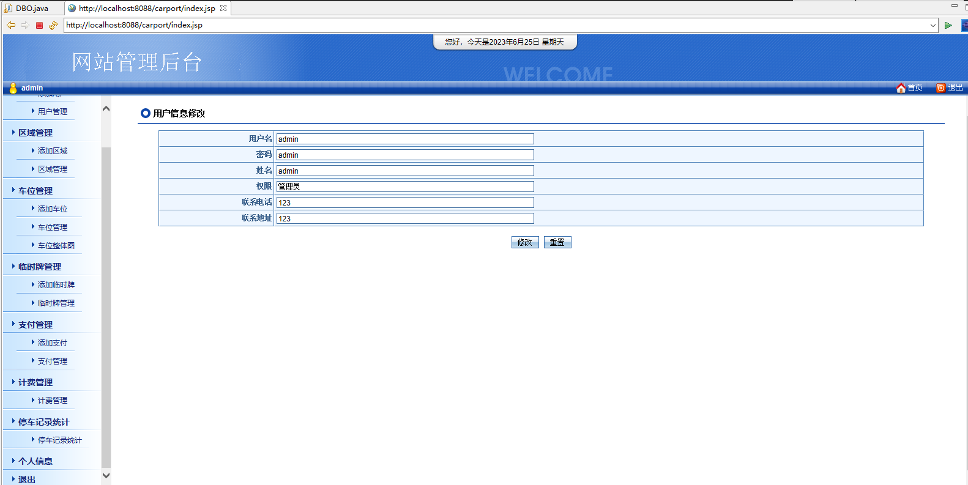Refresh the page with the refresh icon

53,25
